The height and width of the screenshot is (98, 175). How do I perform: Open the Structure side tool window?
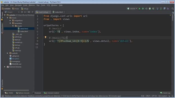(x=2, y=29)
